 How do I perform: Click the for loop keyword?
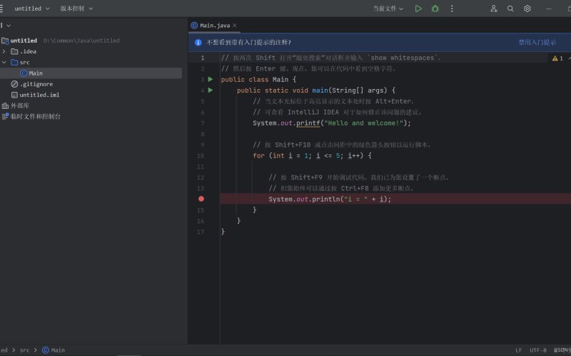tap(258, 156)
